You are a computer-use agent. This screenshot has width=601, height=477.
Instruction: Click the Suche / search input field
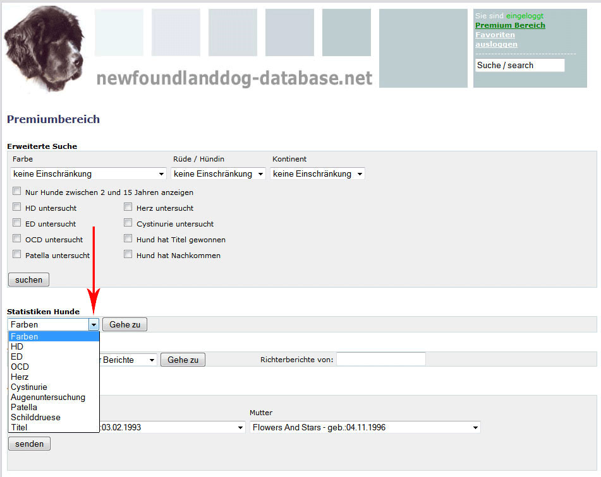[x=519, y=65]
